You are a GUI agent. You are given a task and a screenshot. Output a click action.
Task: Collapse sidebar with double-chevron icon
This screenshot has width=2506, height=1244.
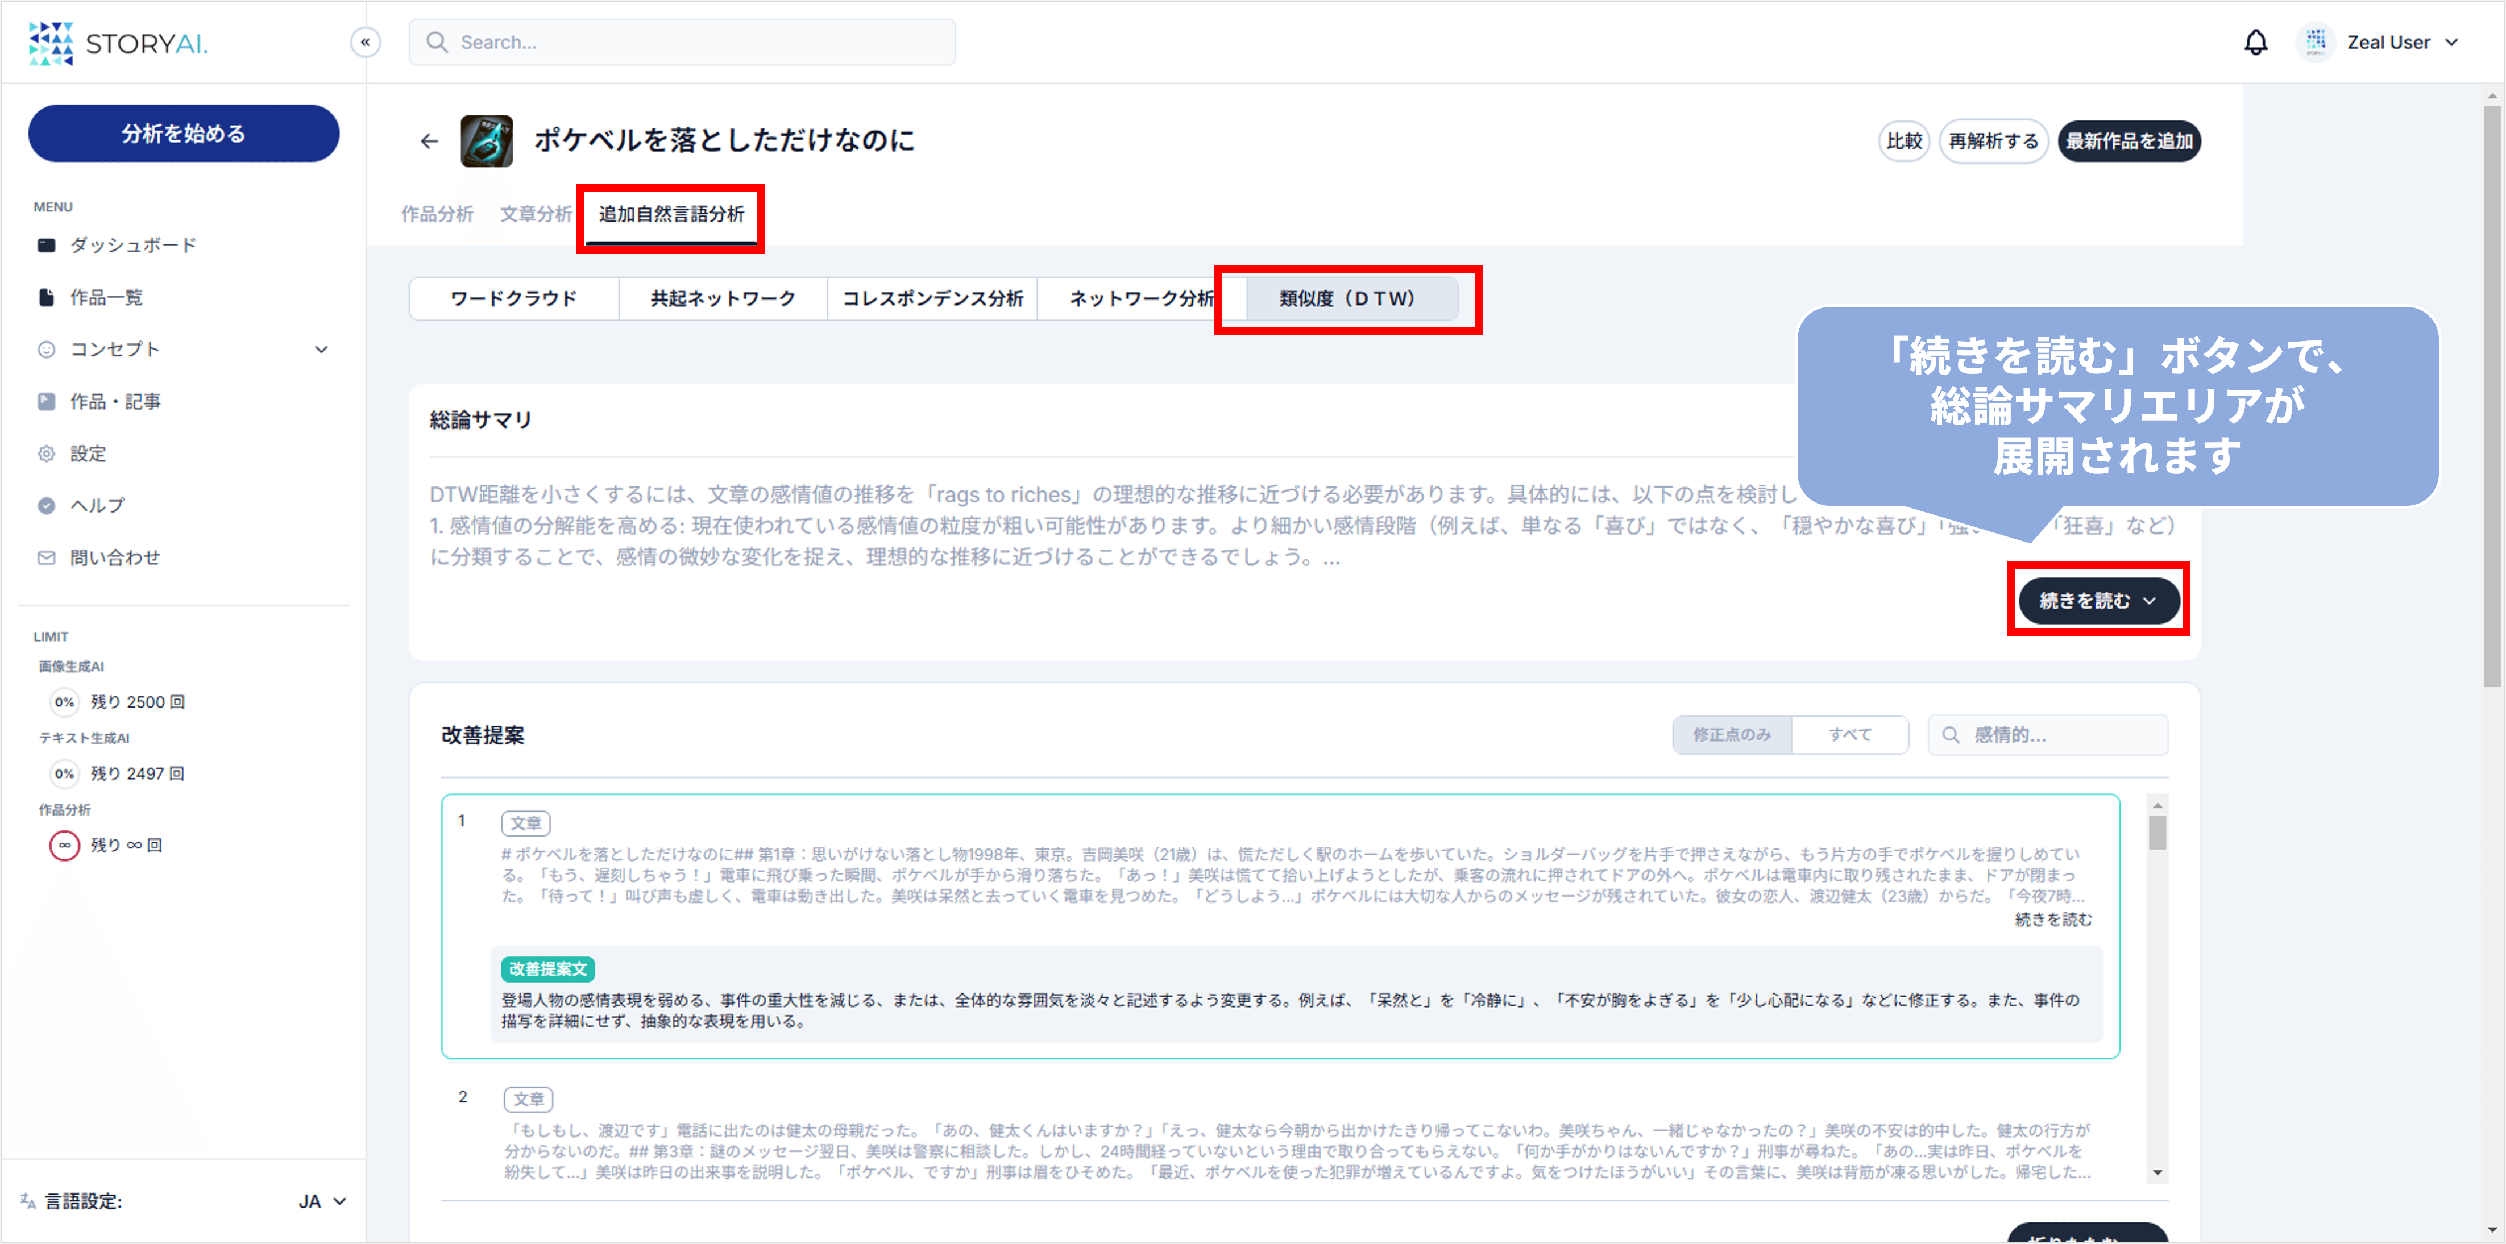click(x=365, y=42)
